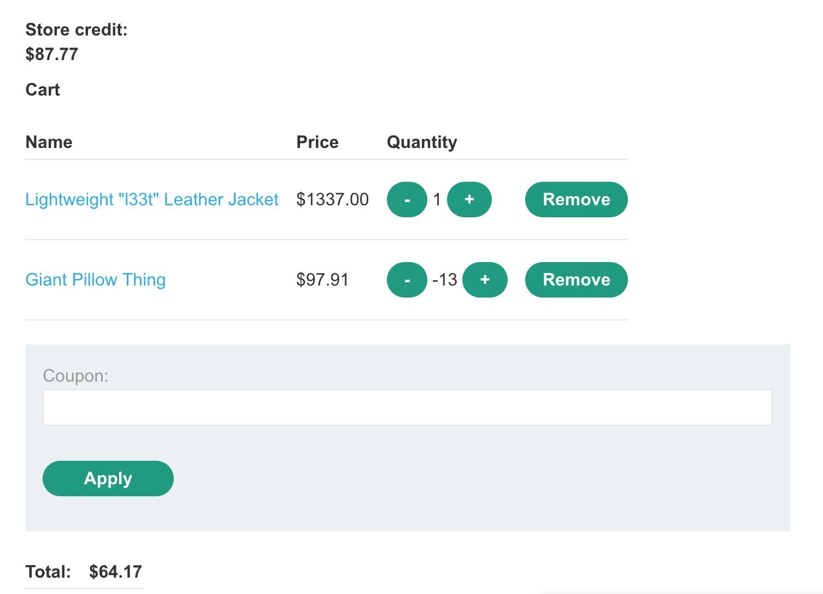Click the $87.77 store credit amount
Image resolution: width=823 pixels, height=594 pixels.
pyautogui.click(x=52, y=55)
